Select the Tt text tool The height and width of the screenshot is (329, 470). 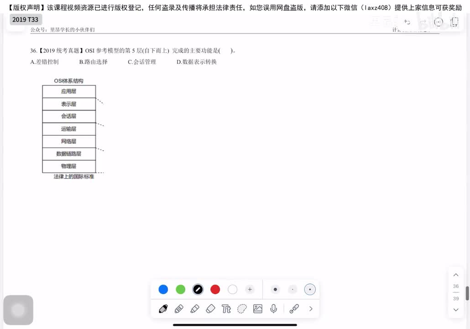click(226, 308)
